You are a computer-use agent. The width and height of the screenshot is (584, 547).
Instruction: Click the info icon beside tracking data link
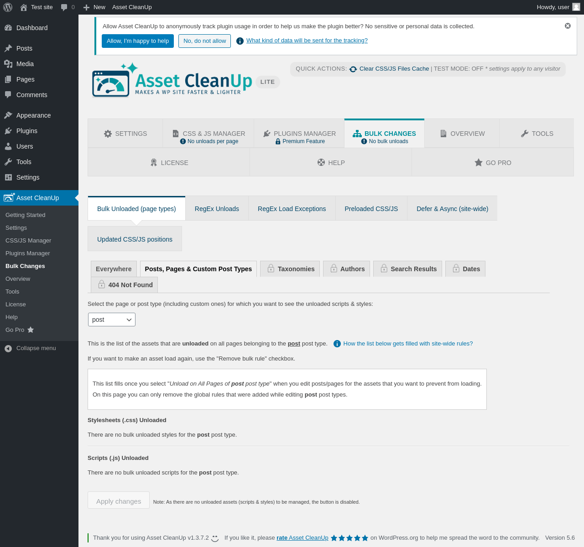(240, 41)
